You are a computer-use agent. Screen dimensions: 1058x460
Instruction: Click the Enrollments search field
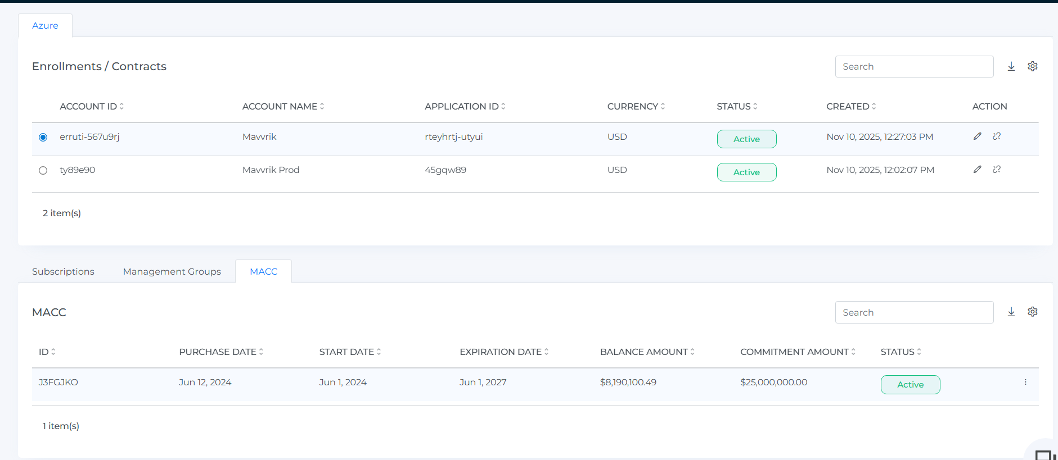click(913, 67)
